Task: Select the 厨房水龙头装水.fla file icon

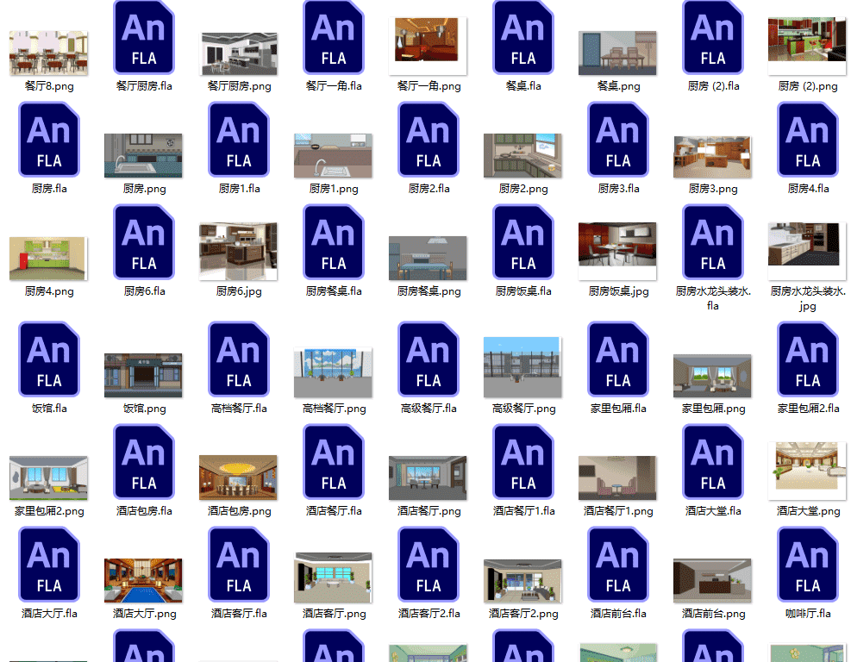Action: [x=713, y=242]
